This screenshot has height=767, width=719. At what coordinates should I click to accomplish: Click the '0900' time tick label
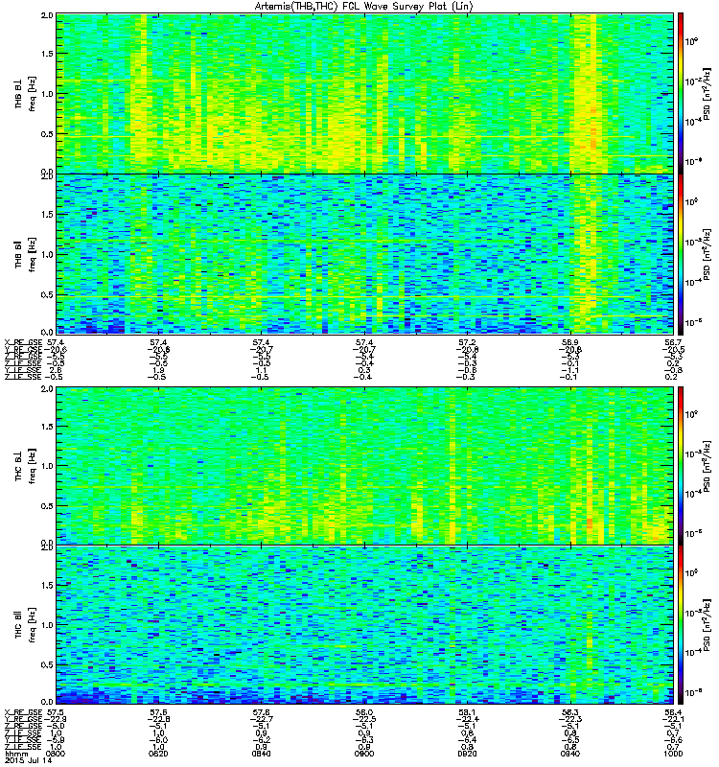(x=364, y=754)
